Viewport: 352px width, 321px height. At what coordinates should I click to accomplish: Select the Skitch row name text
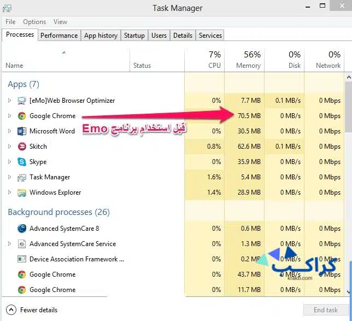coord(38,147)
